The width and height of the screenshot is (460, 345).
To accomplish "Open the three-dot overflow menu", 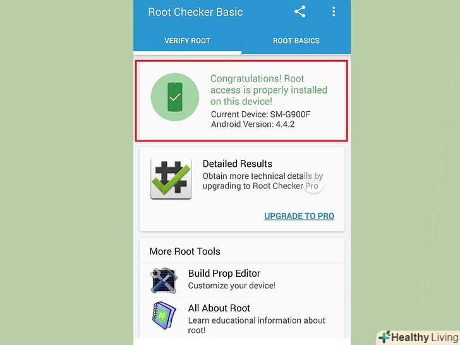I will 334,12.
